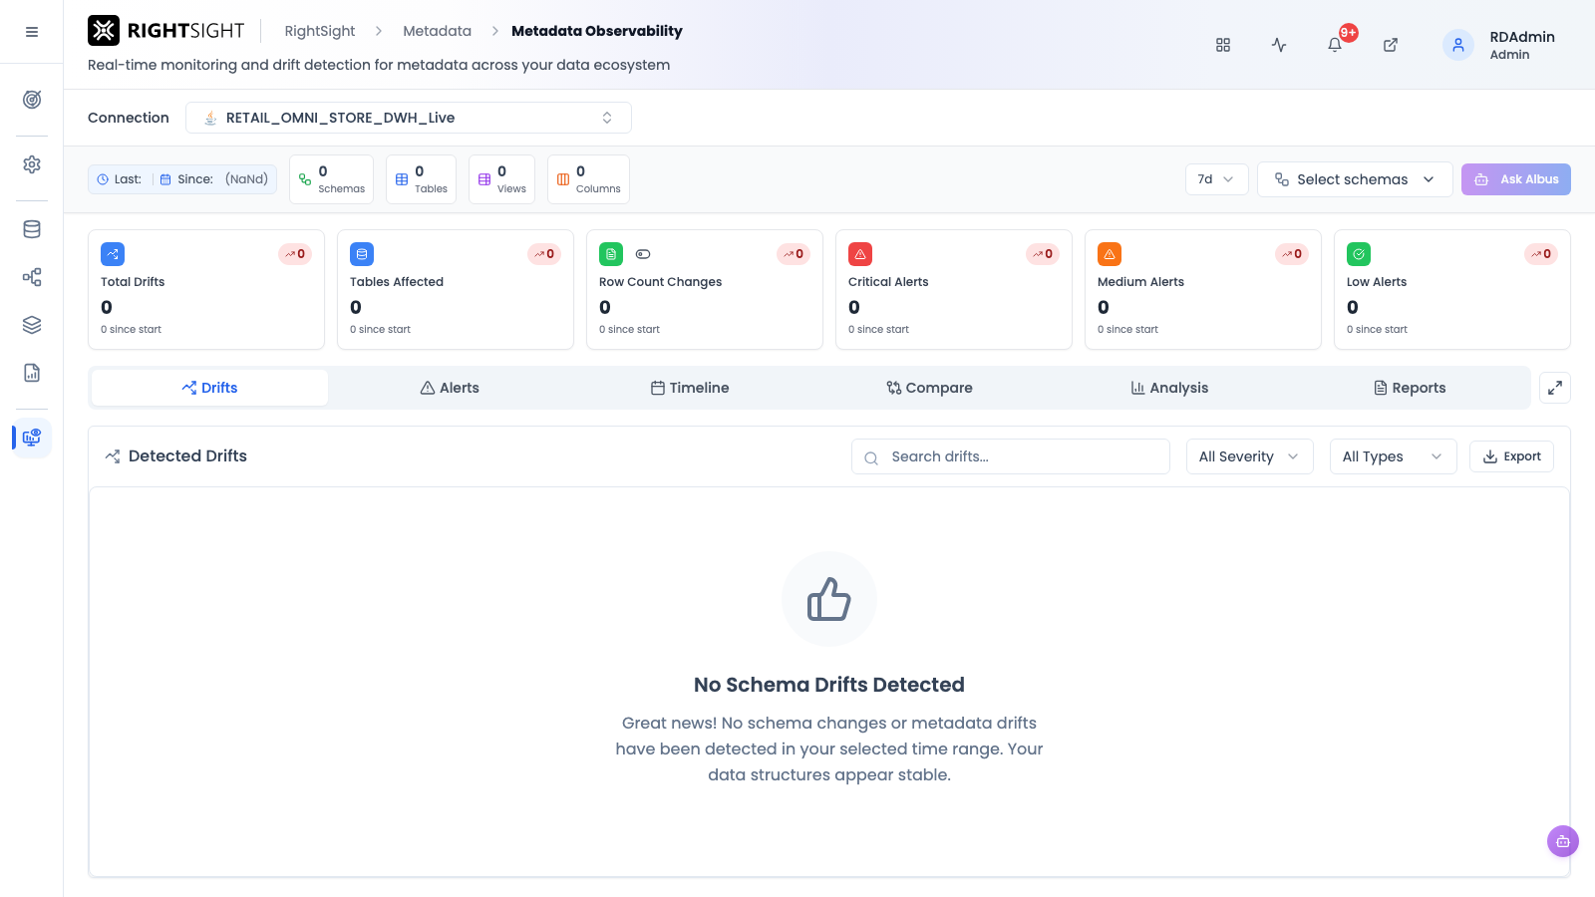Image resolution: width=1595 pixels, height=897 pixels.
Task: Open the database icon in sidebar
Action: [x=32, y=229]
